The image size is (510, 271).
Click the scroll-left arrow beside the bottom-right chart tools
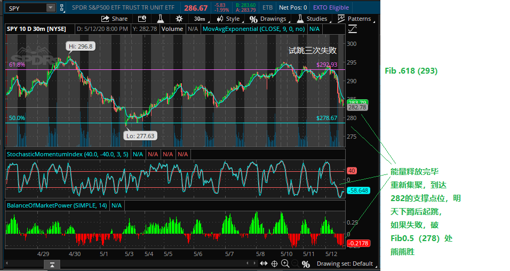point(248,263)
